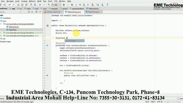This screenshot has height=103, width=183.
Task: Click the Cut scissors icon
Action: pos(18,5)
